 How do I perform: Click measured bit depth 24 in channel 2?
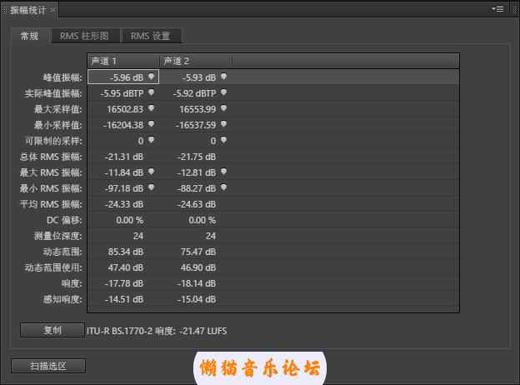click(x=211, y=236)
